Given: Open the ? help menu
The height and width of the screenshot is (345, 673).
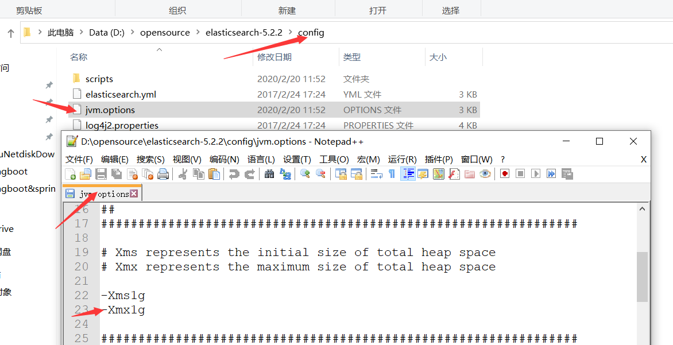Looking at the screenshot, I should 502,159.
